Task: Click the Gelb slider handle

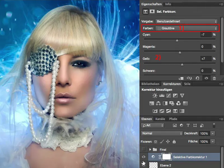Action: tap(182, 65)
